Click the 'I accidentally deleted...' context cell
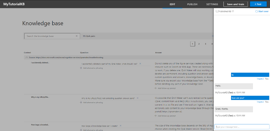The width and height of the screenshot is (270, 131). (x=40, y=63)
